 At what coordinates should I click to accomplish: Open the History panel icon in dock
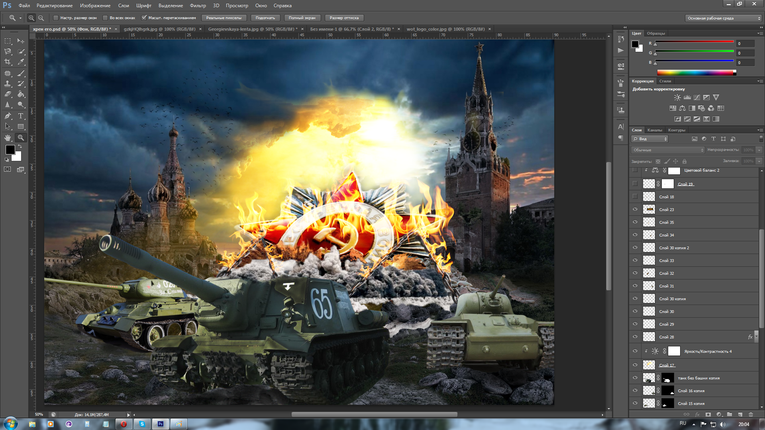[x=621, y=39]
